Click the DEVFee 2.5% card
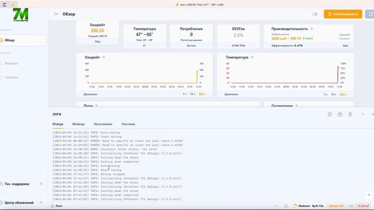Screen dimensions: 374x210 [238, 36]
